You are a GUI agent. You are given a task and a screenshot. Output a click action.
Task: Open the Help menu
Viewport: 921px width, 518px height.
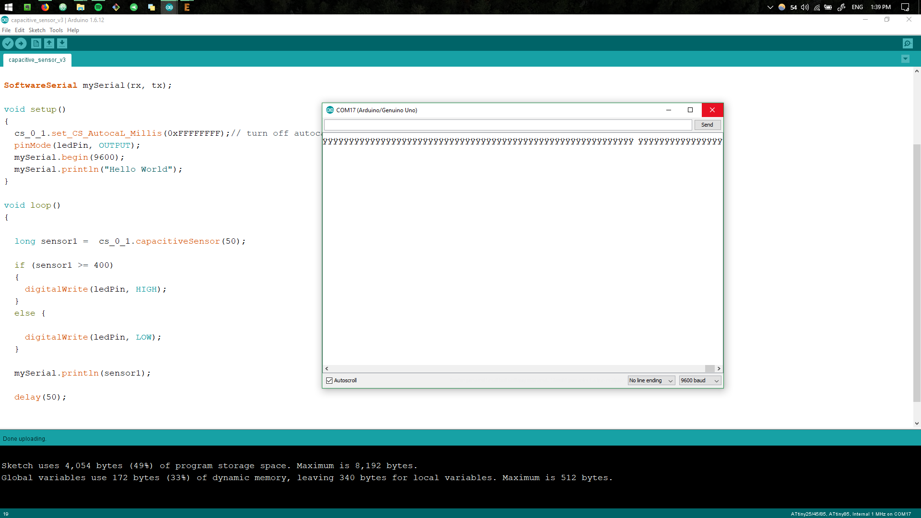tap(73, 30)
